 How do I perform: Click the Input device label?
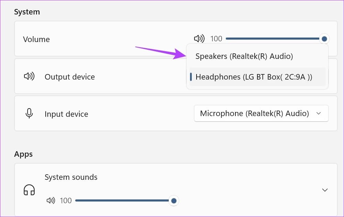click(x=66, y=114)
